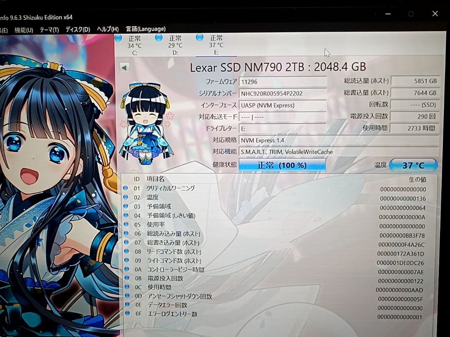Click the 正常 (100 %) health status button
450x337 pixels.
[x=282, y=165]
